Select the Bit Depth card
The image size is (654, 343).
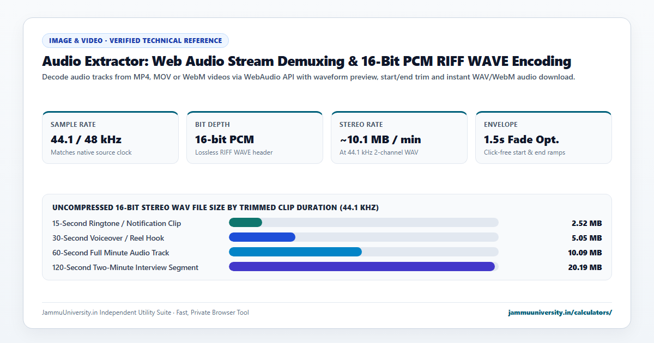pyautogui.click(x=255, y=137)
